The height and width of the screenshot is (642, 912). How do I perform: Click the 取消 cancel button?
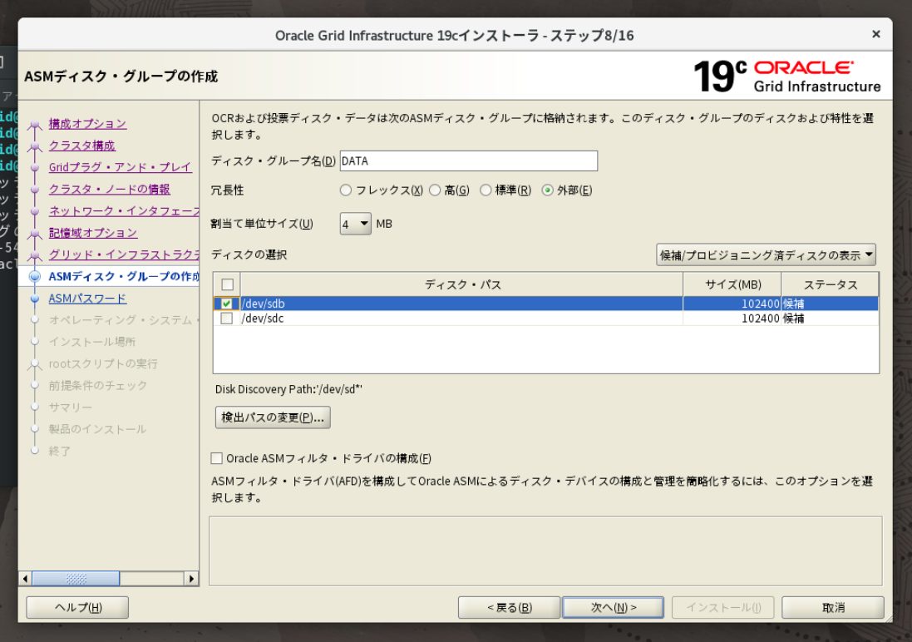tap(833, 608)
